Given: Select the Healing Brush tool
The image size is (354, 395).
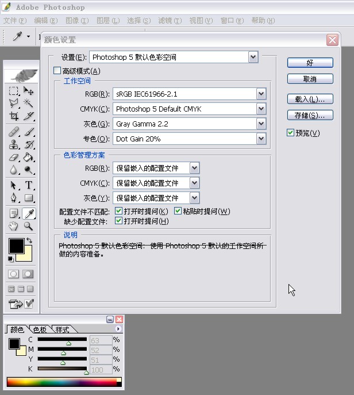Looking at the screenshot, I should [14, 132].
